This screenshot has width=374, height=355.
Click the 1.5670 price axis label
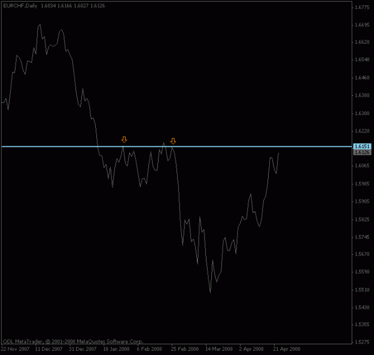tap(362, 254)
